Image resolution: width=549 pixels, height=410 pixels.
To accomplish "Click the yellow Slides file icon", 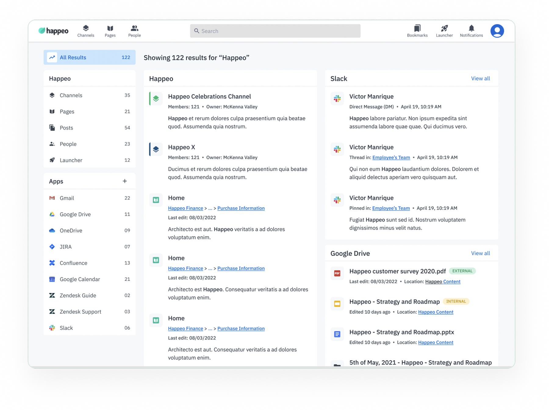I will click(x=337, y=304).
